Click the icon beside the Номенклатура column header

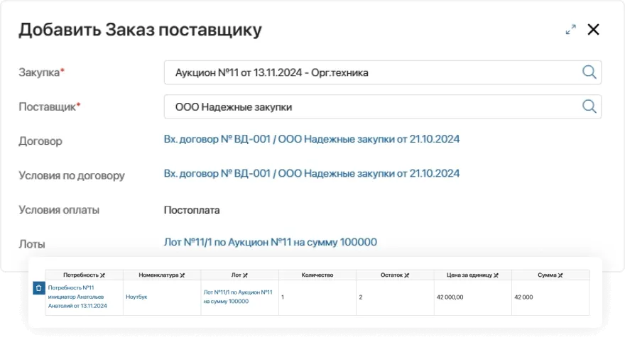tap(183, 275)
